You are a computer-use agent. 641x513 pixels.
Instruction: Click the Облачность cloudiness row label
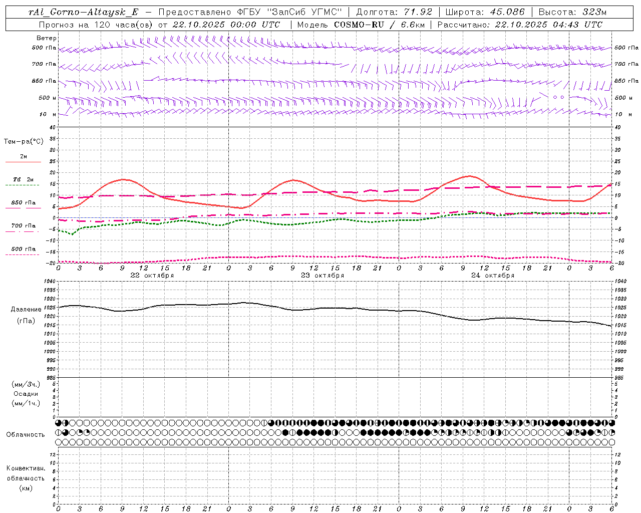pyautogui.click(x=26, y=434)
